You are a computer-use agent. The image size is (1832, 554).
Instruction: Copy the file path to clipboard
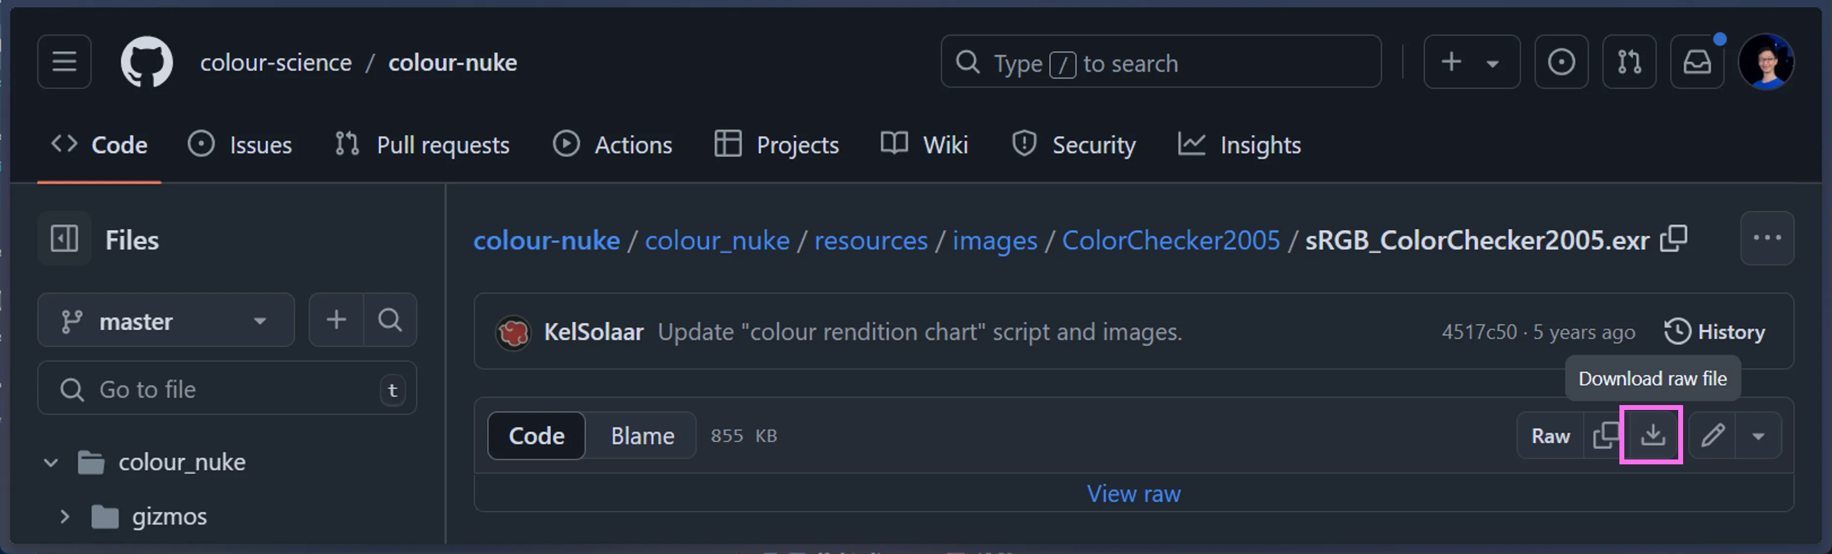[x=1674, y=239]
